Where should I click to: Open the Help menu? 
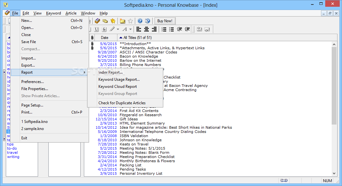coord(104,13)
